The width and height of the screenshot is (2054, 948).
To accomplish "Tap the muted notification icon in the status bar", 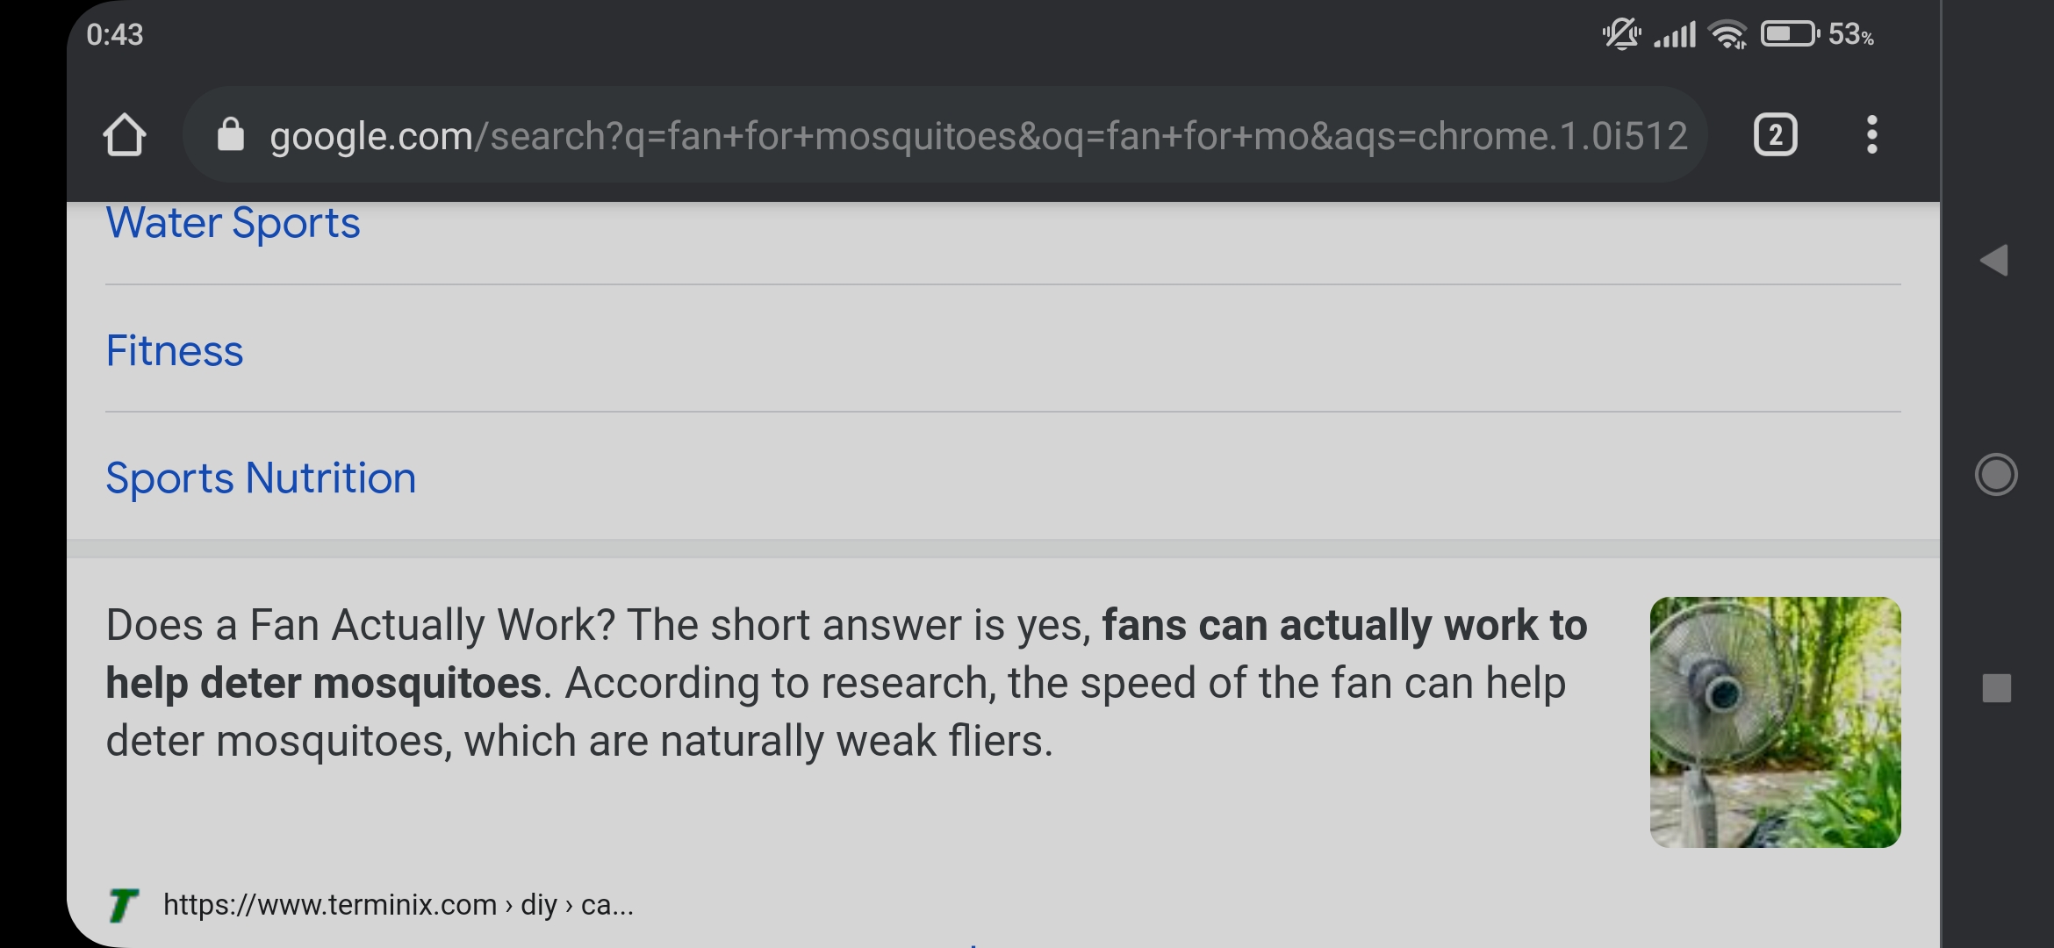I will [x=1620, y=35].
